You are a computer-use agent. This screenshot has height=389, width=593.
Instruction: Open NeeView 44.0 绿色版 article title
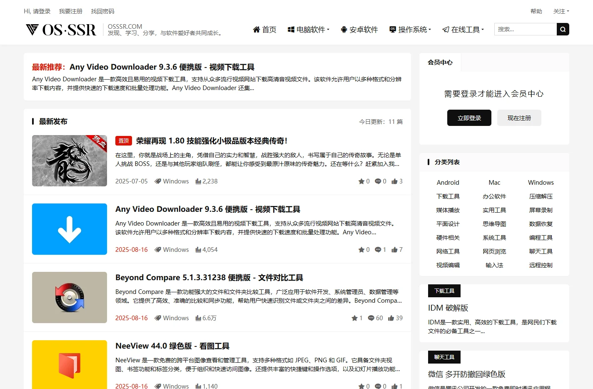[172, 346]
